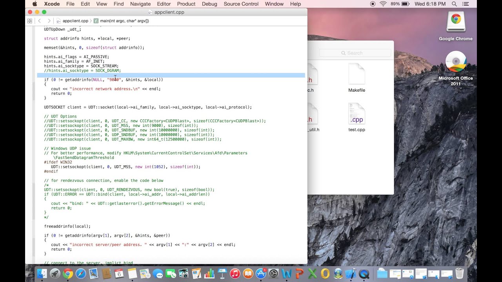Open the Source Control menu
This screenshot has height=282, width=502.
[x=241, y=4]
